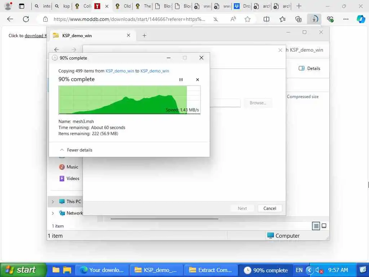Expand the This PC tree node
The width and height of the screenshot is (369, 277).
pos(53,202)
